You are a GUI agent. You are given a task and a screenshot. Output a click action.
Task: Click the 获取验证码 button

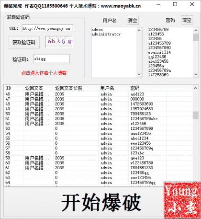pyautogui.click(x=24, y=42)
